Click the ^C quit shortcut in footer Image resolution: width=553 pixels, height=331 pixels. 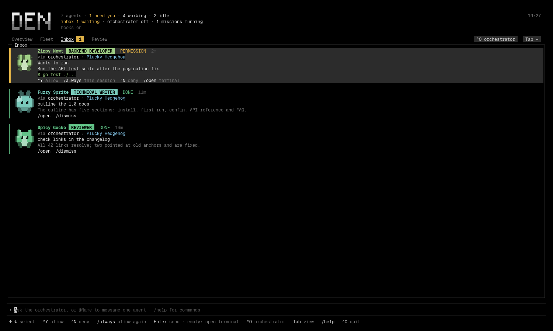tap(351, 322)
